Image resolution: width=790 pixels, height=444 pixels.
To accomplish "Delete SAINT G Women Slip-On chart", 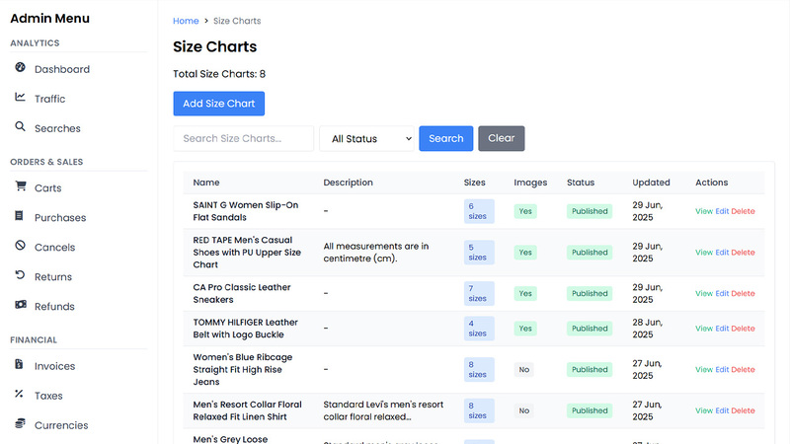I will pos(744,211).
